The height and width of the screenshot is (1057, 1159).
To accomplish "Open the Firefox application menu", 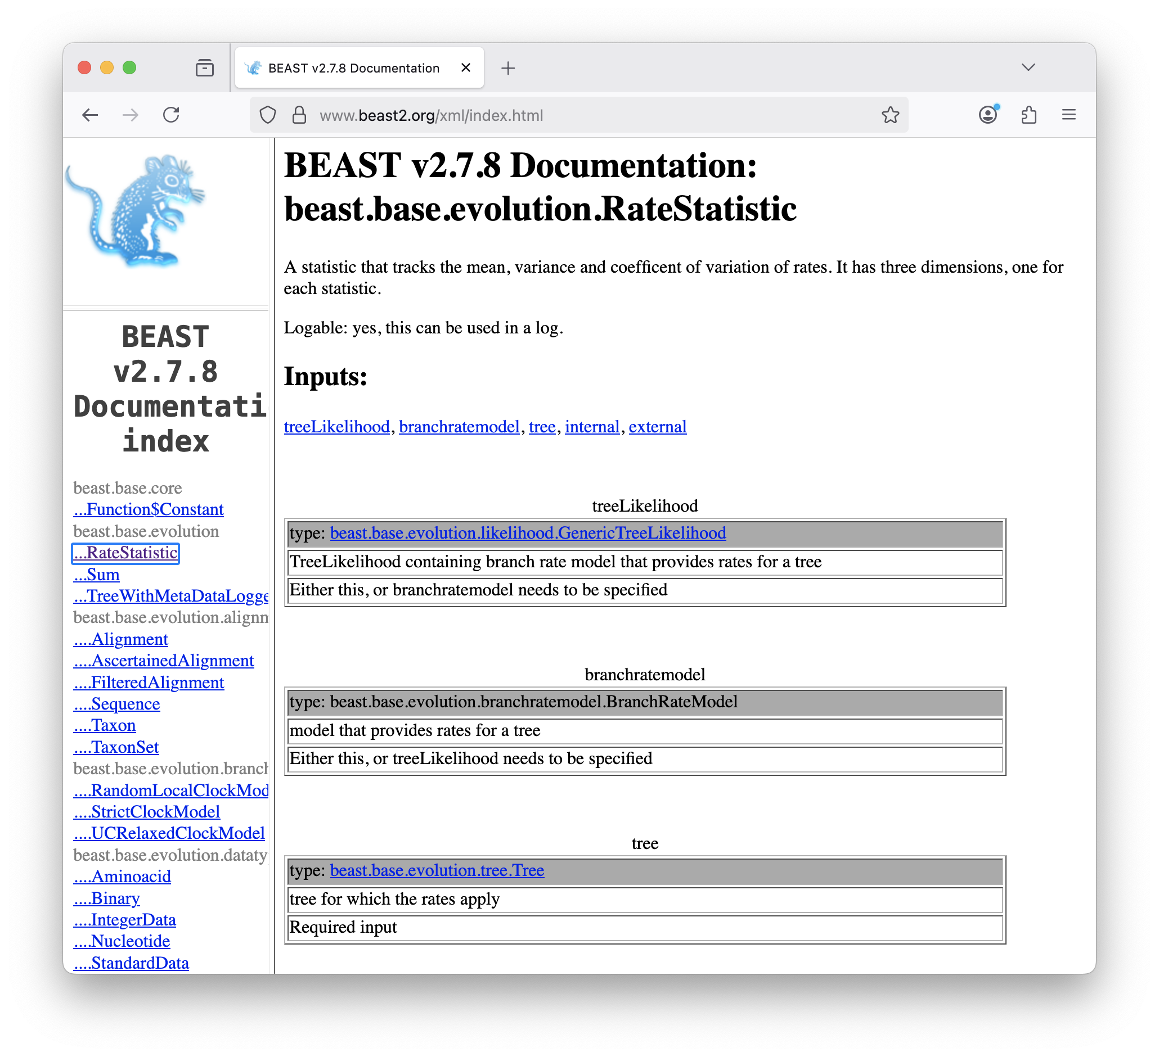I will tap(1069, 115).
